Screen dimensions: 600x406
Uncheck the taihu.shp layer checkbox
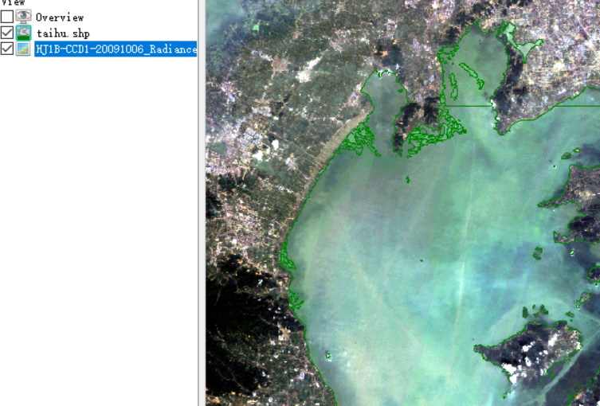[x=7, y=33]
